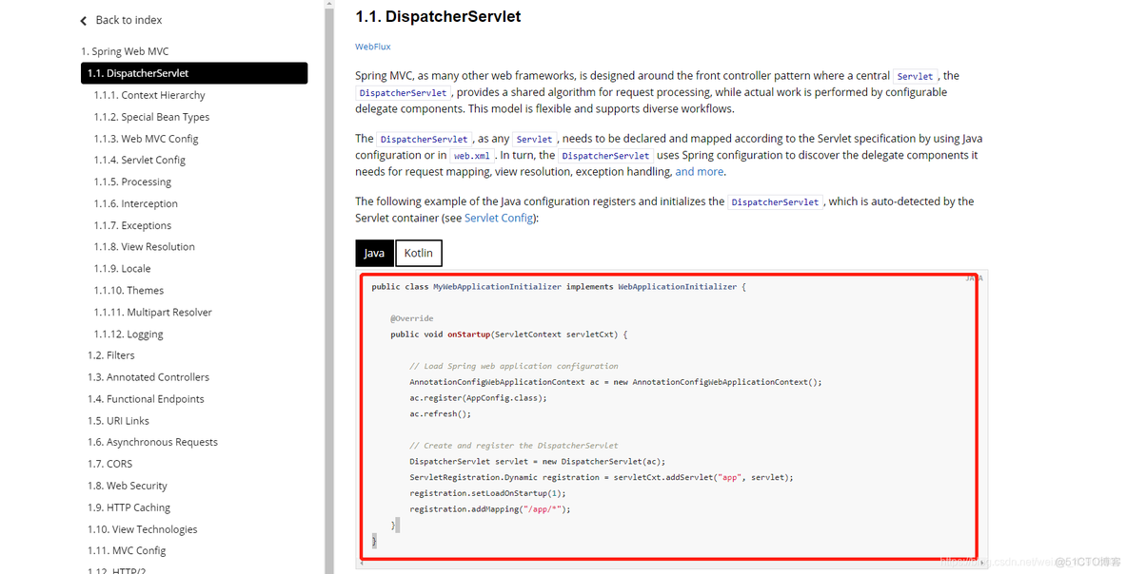
Task: Select 1.1.9. Locale entry
Action: (x=122, y=268)
